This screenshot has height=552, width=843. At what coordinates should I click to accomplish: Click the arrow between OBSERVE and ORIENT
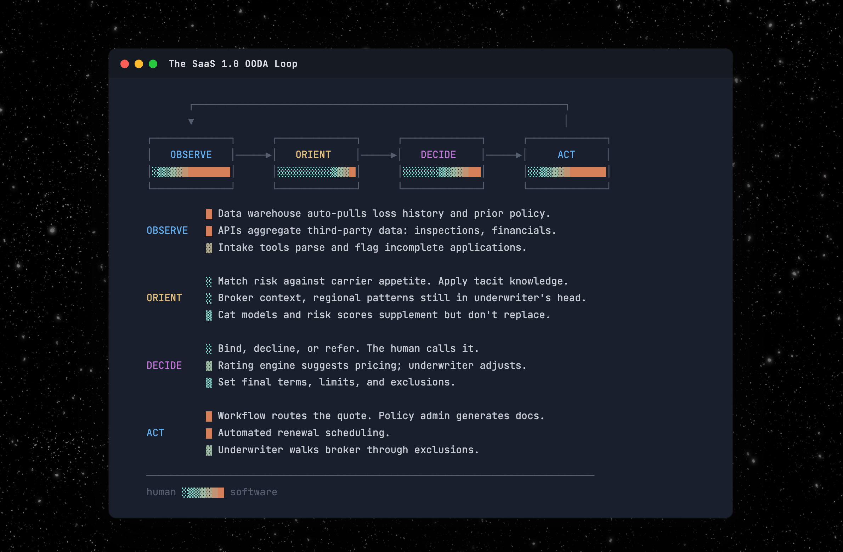(x=254, y=155)
